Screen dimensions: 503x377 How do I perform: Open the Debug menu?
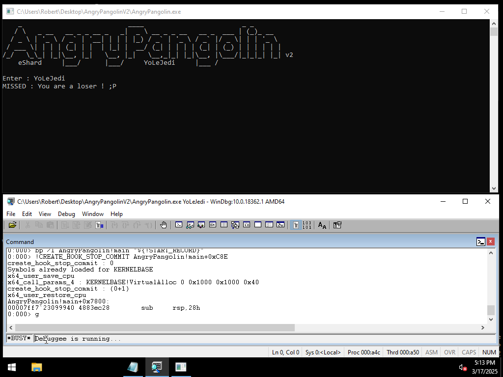[x=66, y=214]
